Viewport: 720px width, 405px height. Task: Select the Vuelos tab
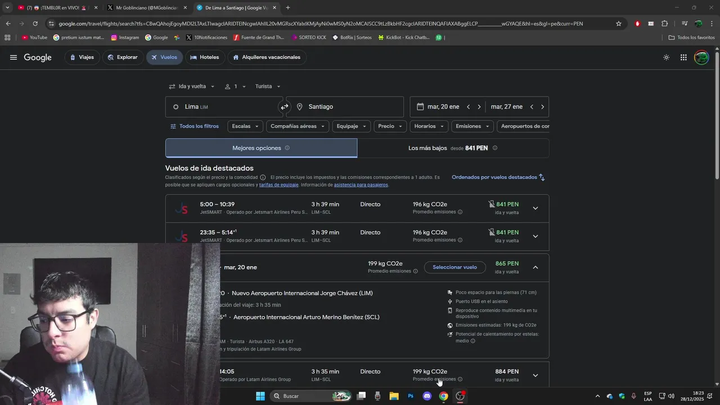tap(164, 57)
